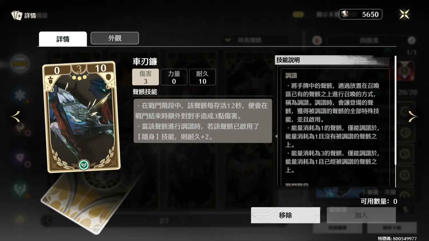Click the 車刃鐮 card artwork
Screen dimensions: 429x241
tap(82, 117)
